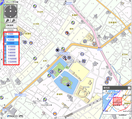Pan map west with compass left arrow

point(5,11)
